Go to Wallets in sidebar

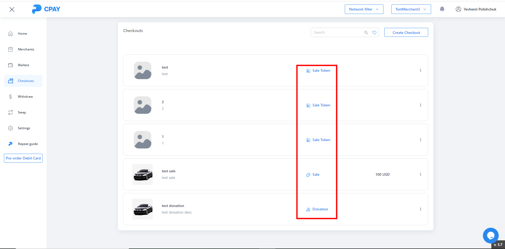click(x=23, y=65)
